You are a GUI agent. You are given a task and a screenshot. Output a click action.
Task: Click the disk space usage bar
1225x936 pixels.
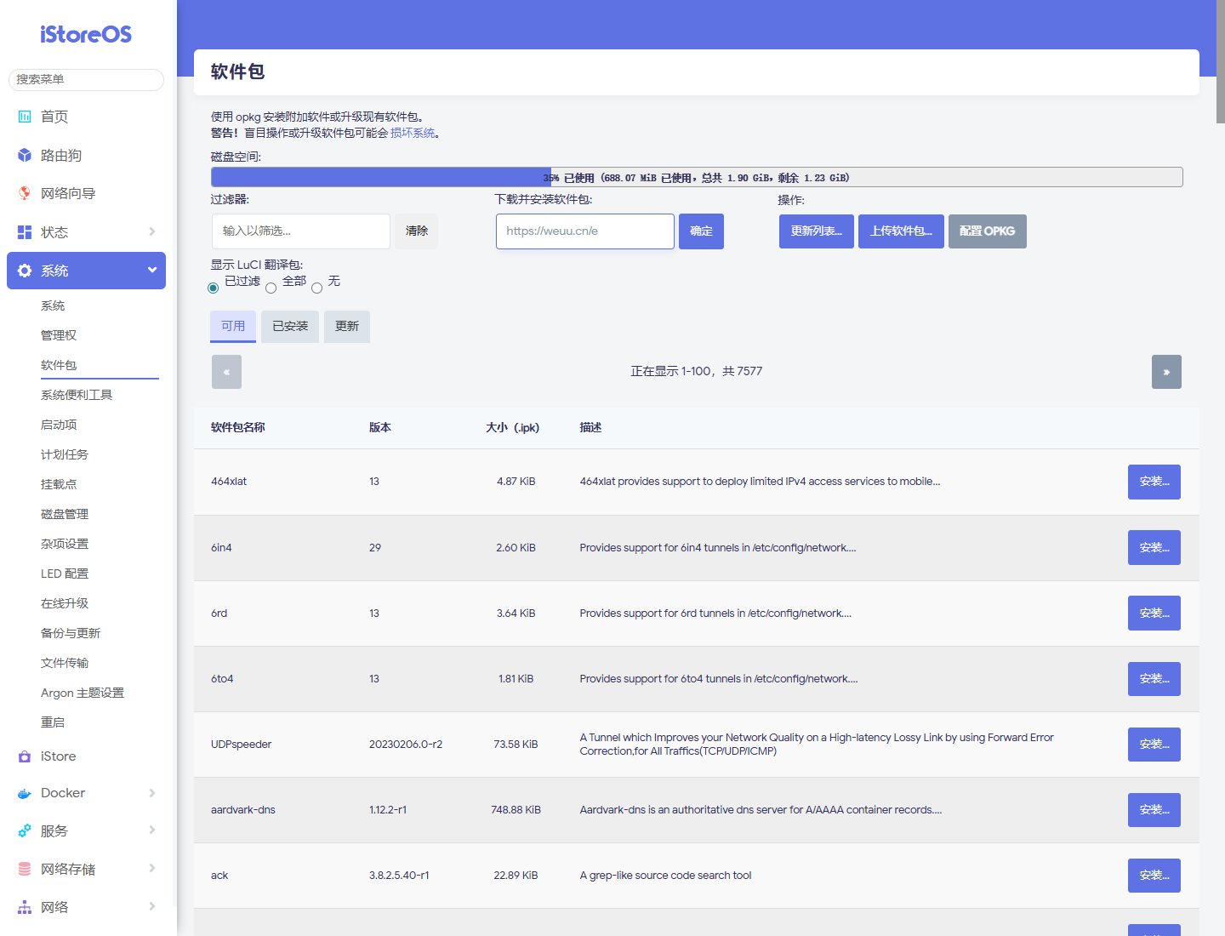696,177
